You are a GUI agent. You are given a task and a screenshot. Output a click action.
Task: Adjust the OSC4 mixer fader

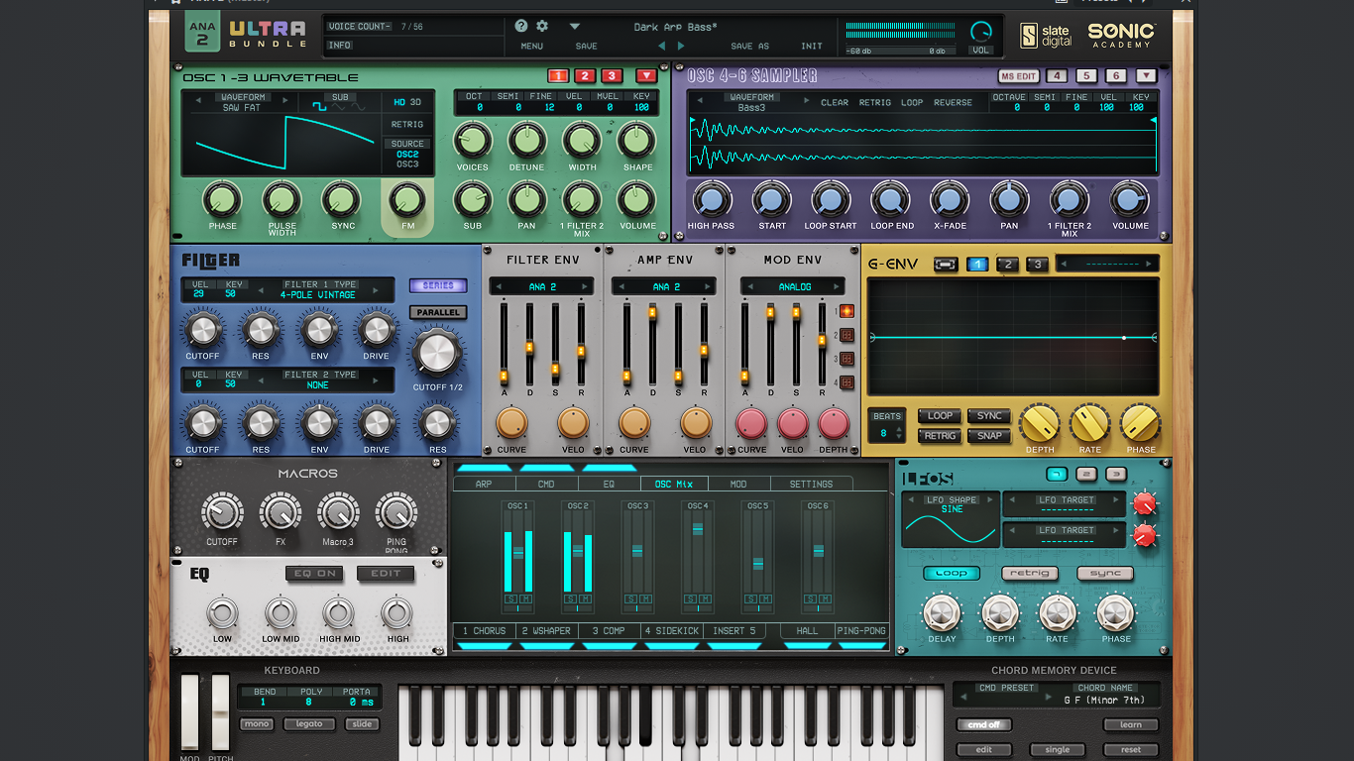[698, 530]
